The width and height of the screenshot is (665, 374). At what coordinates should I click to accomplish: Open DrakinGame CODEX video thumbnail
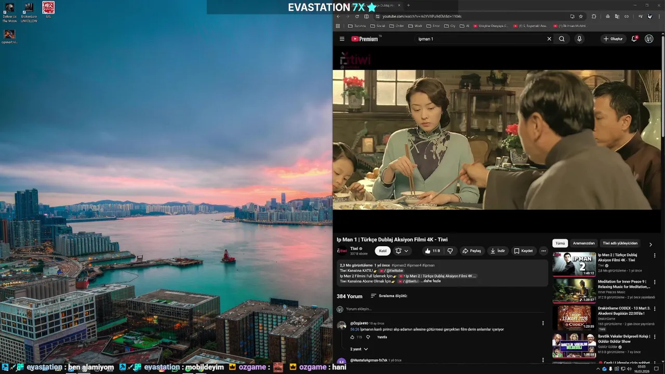pos(574,317)
